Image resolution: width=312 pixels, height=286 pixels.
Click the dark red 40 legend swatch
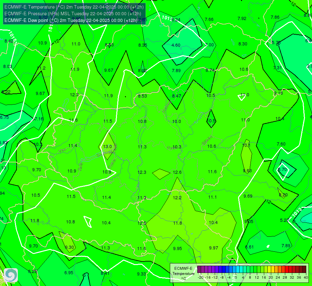(x=304, y=269)
